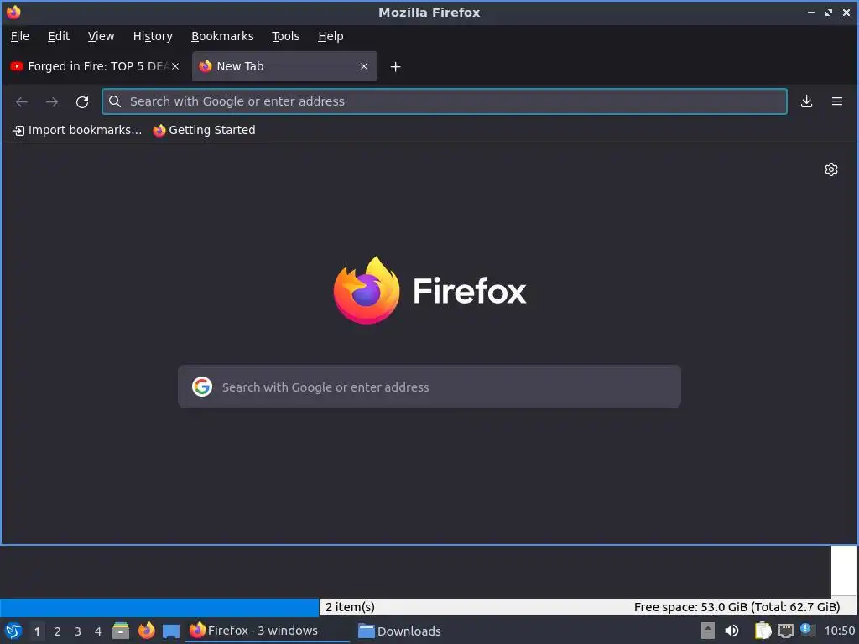Close the New Tab tab
The width and height of the screenshot is (859, 644).
[x=364, y=66]
